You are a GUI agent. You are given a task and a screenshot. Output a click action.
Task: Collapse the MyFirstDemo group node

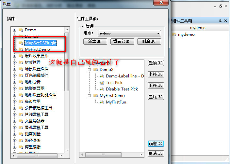coord(89,96)
